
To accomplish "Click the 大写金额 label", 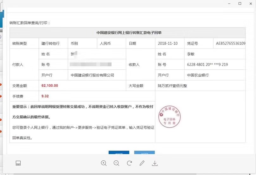I will click(136, 86).
